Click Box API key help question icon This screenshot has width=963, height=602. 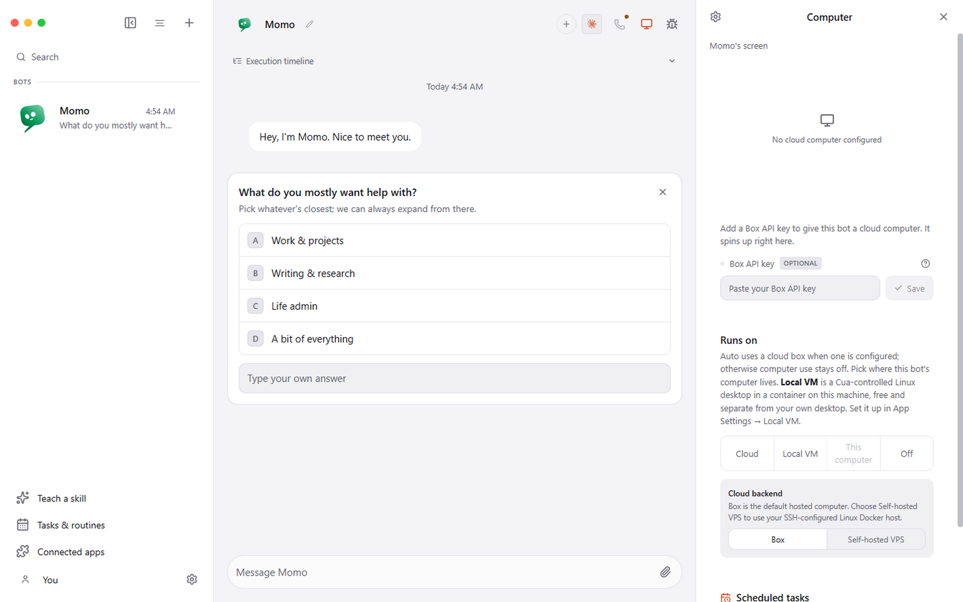coord(925,263)
